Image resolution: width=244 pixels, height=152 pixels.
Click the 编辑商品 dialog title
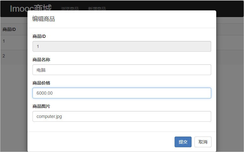pyautogui.click(x=44, y=19)
